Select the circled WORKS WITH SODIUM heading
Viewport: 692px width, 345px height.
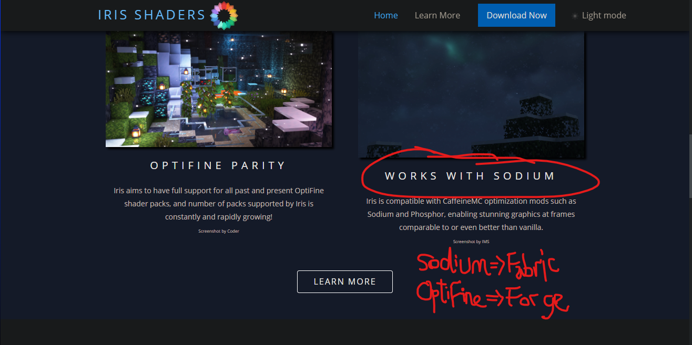coord(470,176)
